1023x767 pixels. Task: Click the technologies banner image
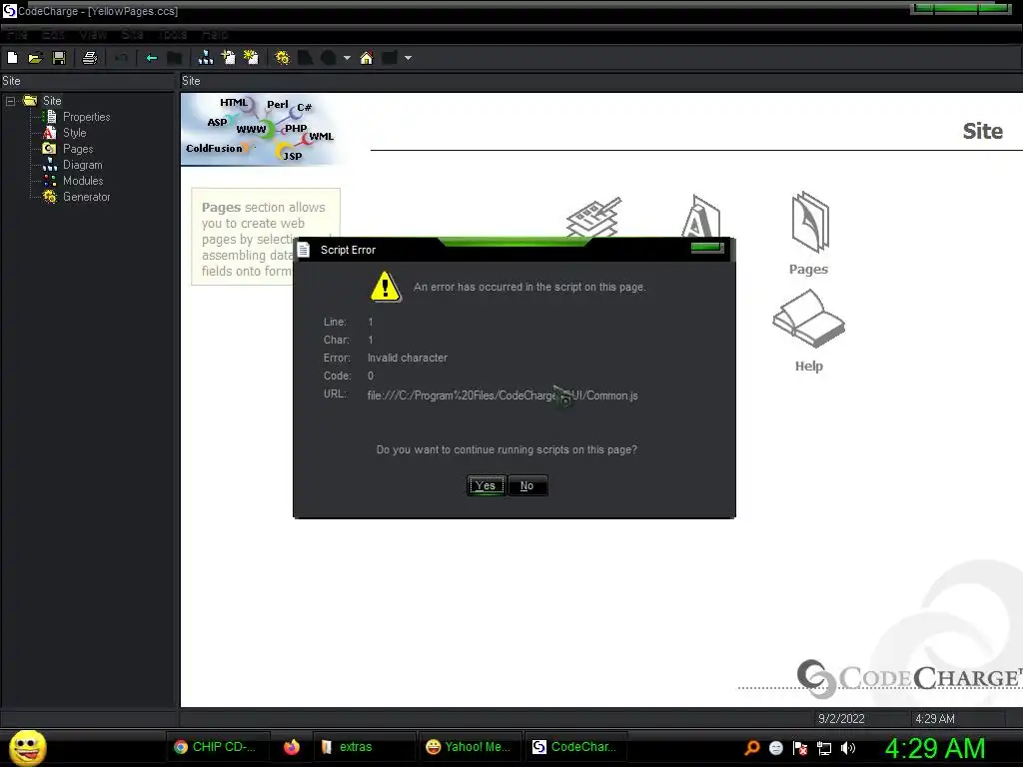click(261, 129)
